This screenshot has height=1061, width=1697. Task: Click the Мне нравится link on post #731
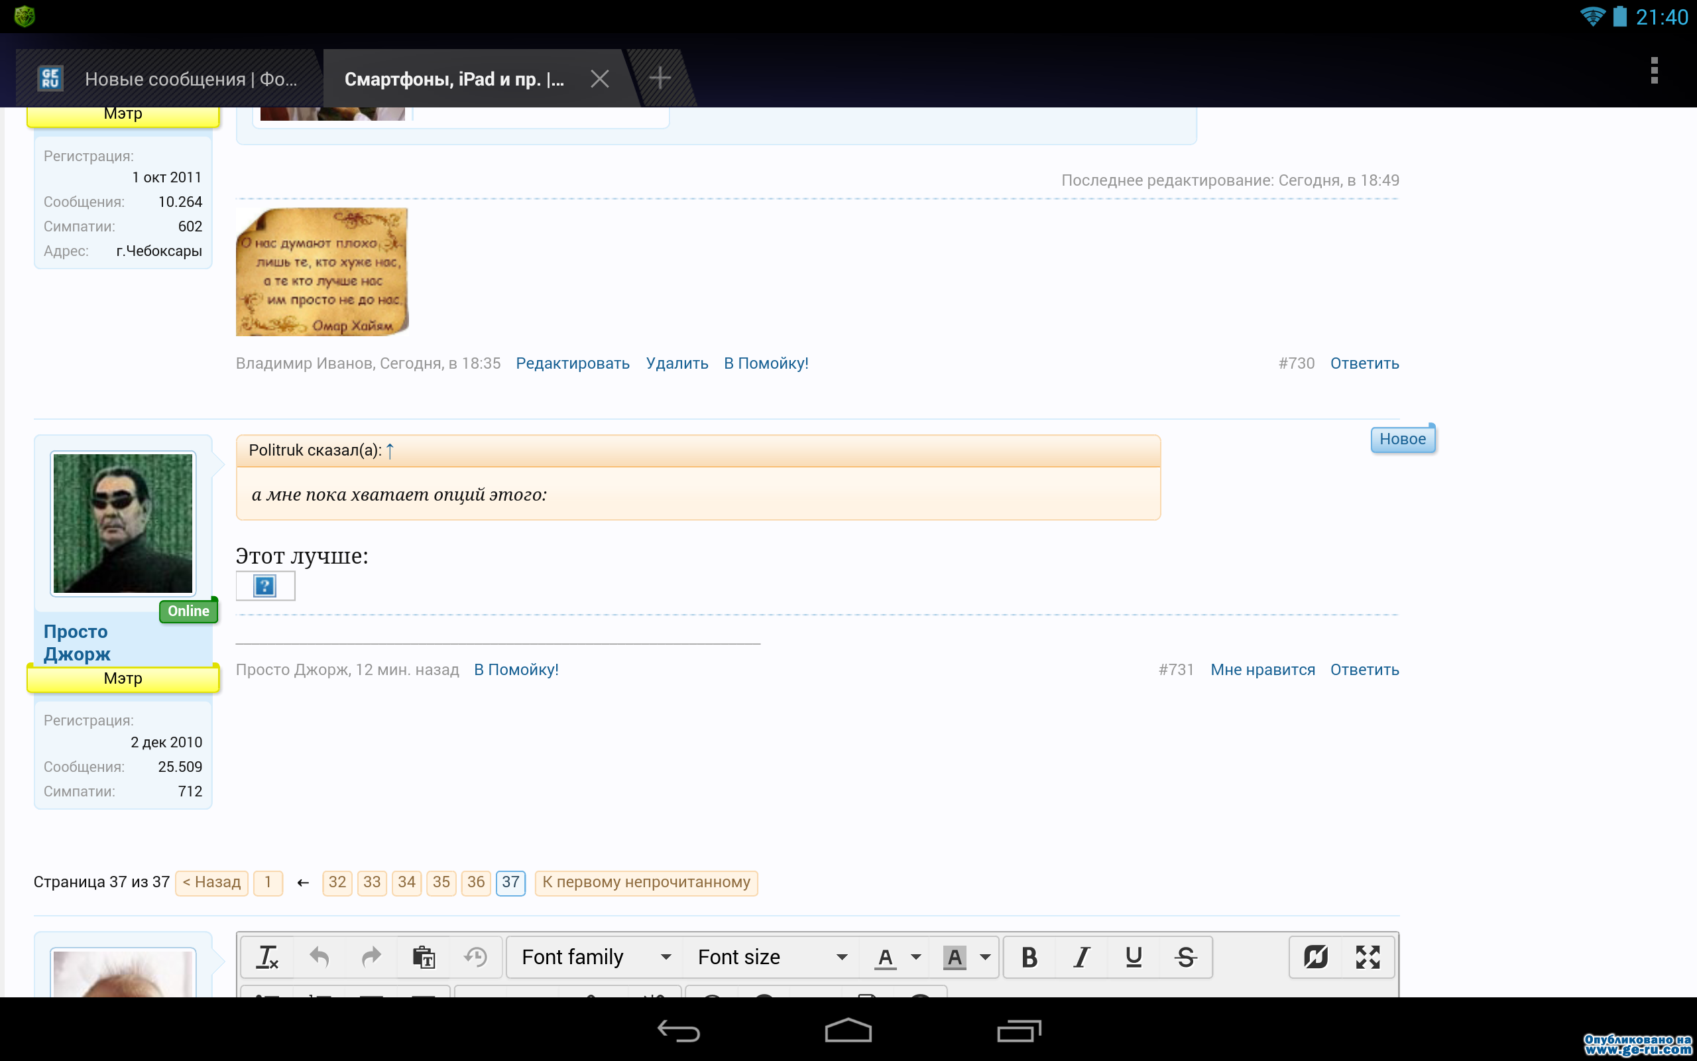[1262, 668]
